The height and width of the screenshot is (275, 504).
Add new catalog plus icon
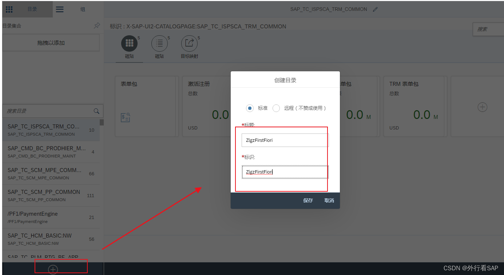pos(53,269)
